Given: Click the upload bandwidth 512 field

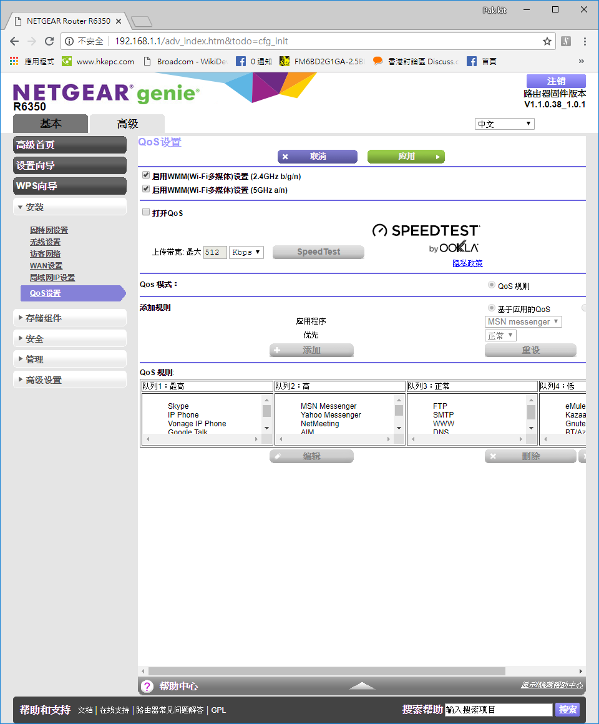Looking at the screenshot, I should pyautogui.click(x=215, y=252).
